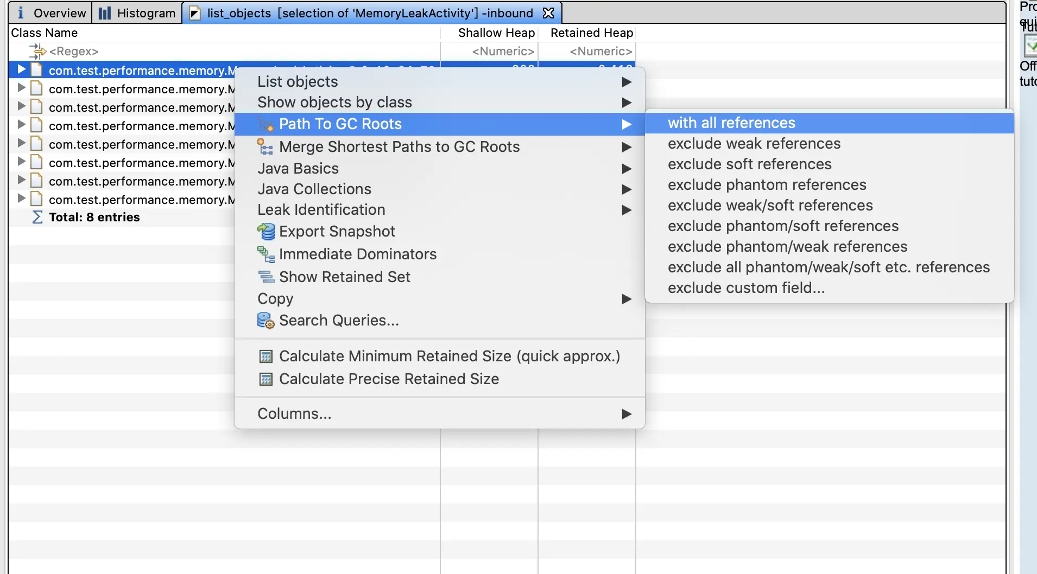Open the Columns... submenu

click(x=294, y=414)
